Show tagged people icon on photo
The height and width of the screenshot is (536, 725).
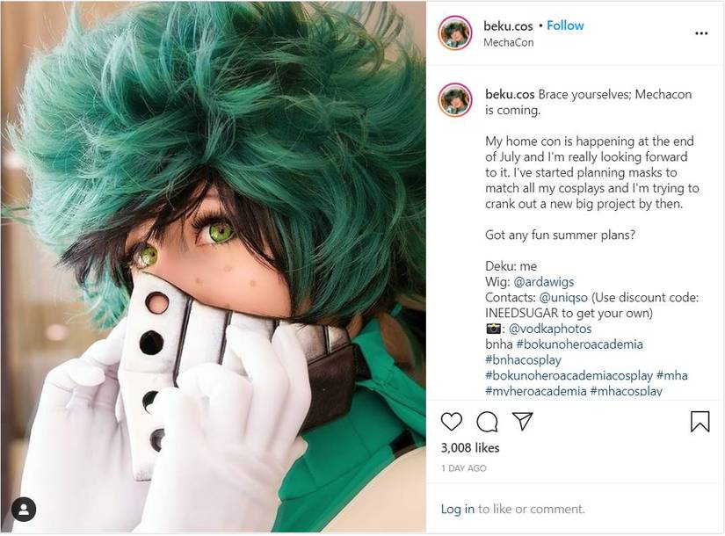(x=24, y=509)
